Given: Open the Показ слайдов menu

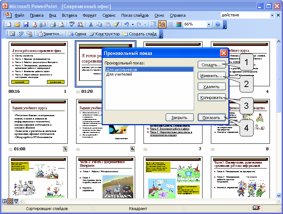Looking at the screenshot, I should pos(135,15).
